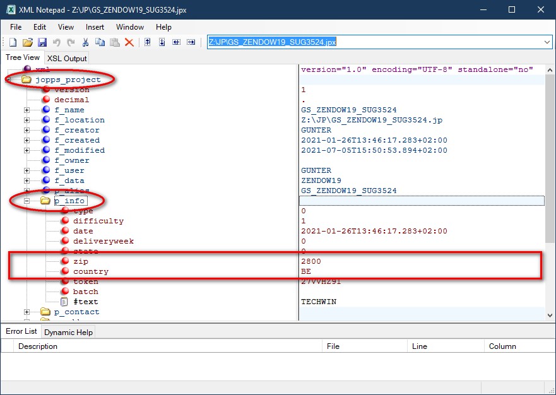Click the Nudge node down icon
The image size is (556, 395).
[162, 42]
